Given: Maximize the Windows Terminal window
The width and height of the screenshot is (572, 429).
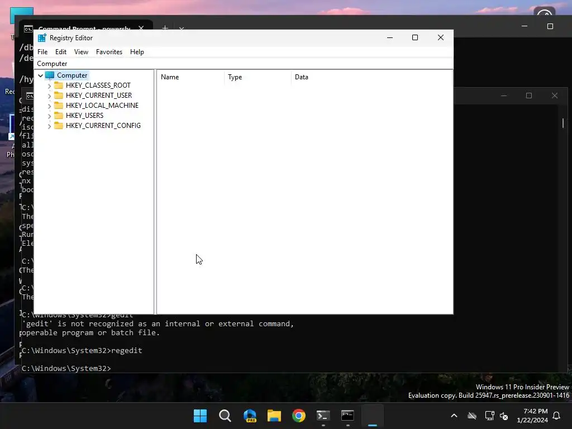Looking at the screenshot, I should (x=550, y=26).
